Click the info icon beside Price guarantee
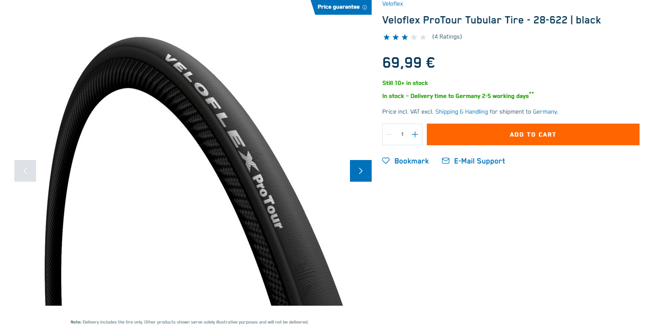This screenshot has width=663, height=330. click(x=365, y=7)
